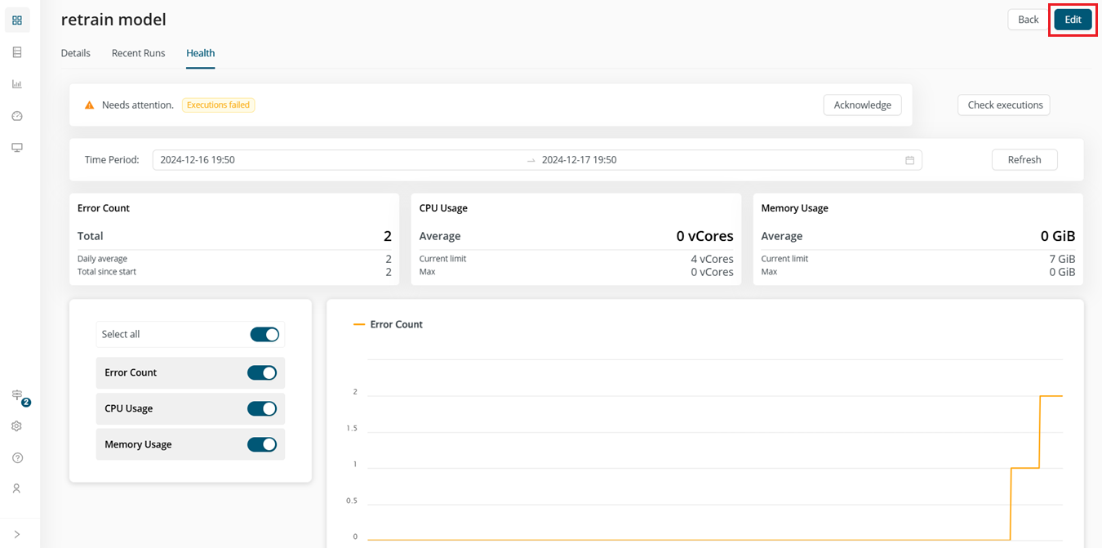
Task: Open the dashboard grid icon in sidebar
Action: point(17,20)
